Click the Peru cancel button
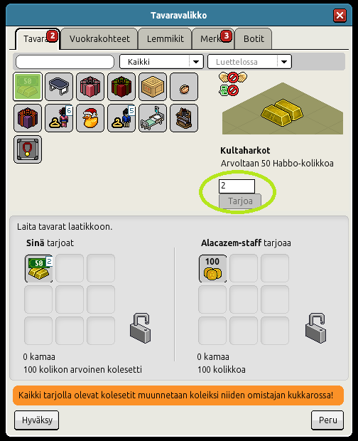 [x=327, y=420]
